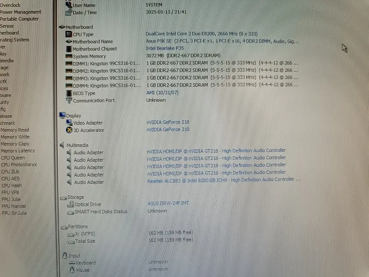Viewport: 369px width, 277px height.
Task: Select the FPU SinJulia benchmark
Action: (x=14, y=213)
